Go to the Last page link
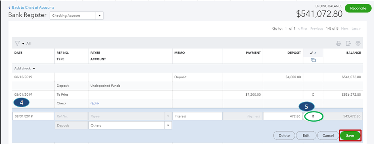The height and width of the screenshot is (144, 374). coord(356,28)
